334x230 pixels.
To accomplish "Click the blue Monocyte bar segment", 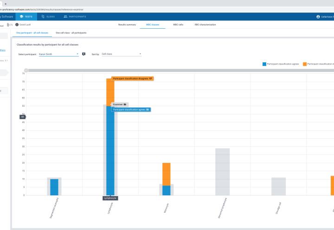I will coord(167,191).
